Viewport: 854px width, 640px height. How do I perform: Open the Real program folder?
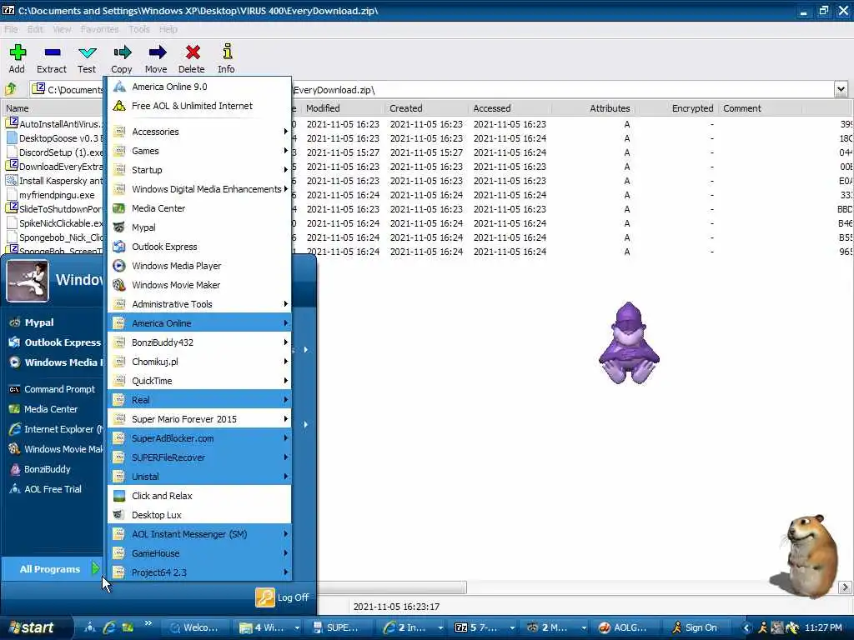(200, 400)
